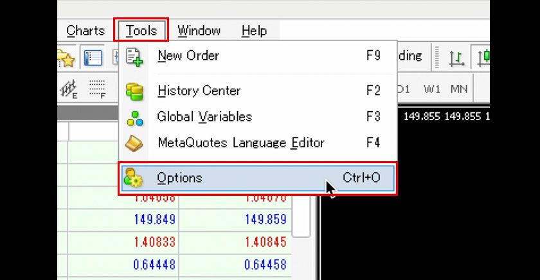Open the Window menu

tap(199, 31)
